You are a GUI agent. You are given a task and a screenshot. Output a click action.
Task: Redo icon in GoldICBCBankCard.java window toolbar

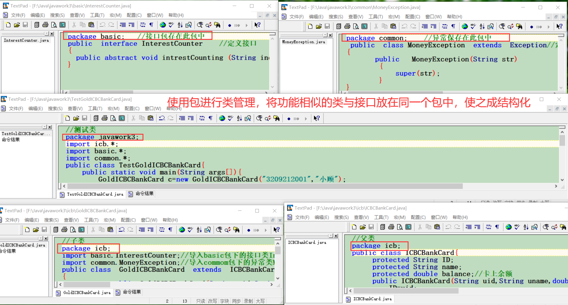(130, 230)
